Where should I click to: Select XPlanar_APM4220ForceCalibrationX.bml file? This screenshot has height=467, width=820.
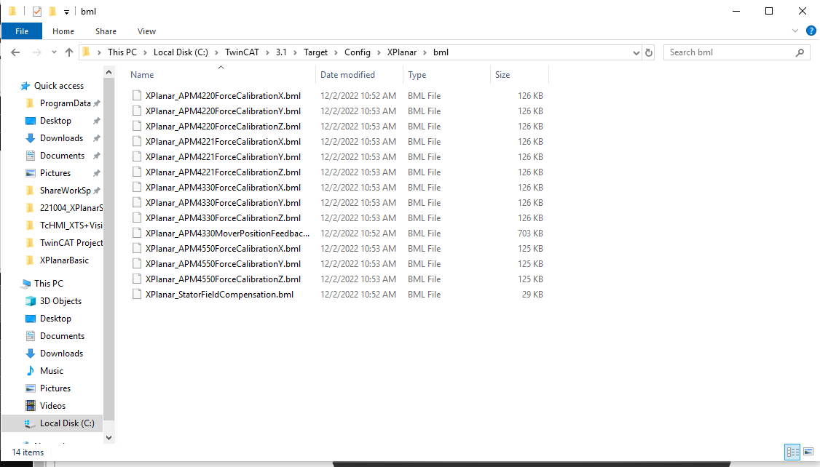coord(223,95)
